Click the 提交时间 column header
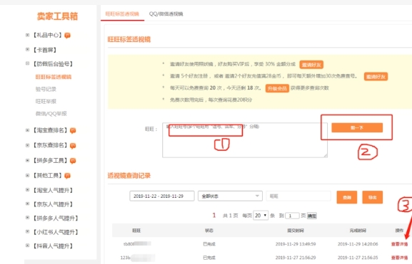The image size is (412, 264). (x=296, y=231)
